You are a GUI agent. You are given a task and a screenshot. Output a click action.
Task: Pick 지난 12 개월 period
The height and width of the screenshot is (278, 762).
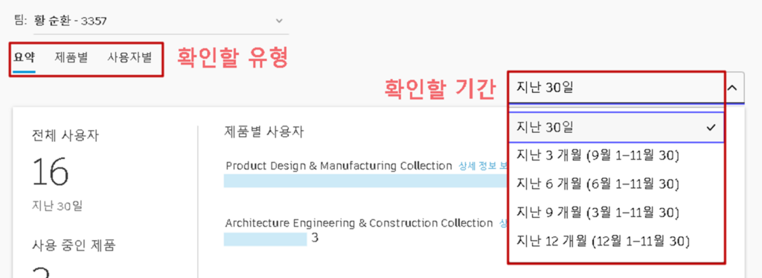[615, 241]
